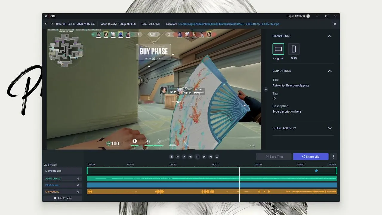Click the player volume speaker icon
Screen dimensions: 382x215
[178, 156]
